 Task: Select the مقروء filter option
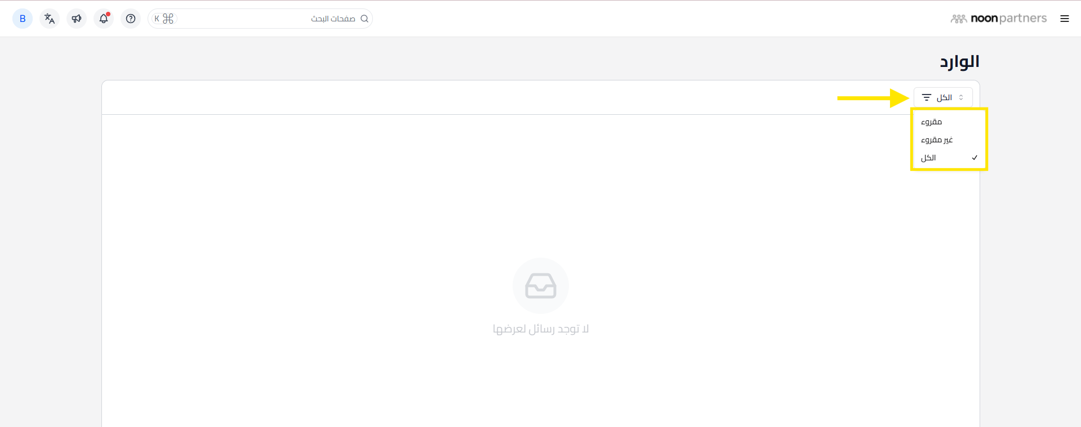tap(949, 122)
